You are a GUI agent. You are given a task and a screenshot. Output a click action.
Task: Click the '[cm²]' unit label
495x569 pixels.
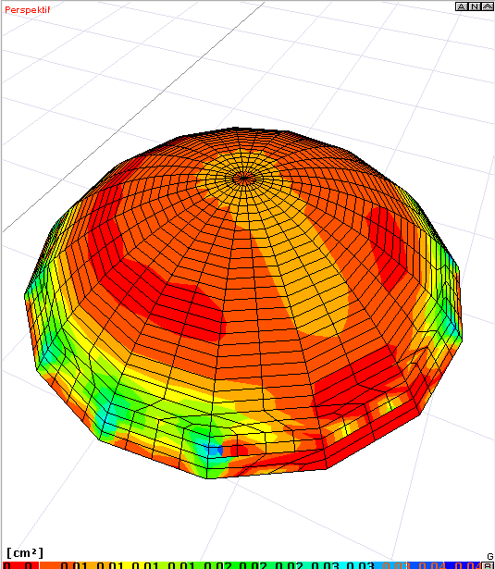point(25,553)
